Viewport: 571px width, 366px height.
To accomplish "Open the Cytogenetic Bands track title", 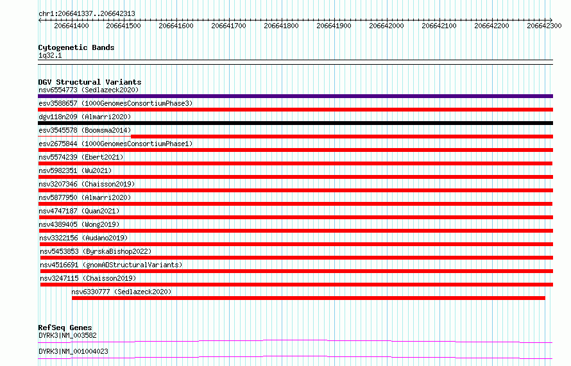I will [76, 47].
